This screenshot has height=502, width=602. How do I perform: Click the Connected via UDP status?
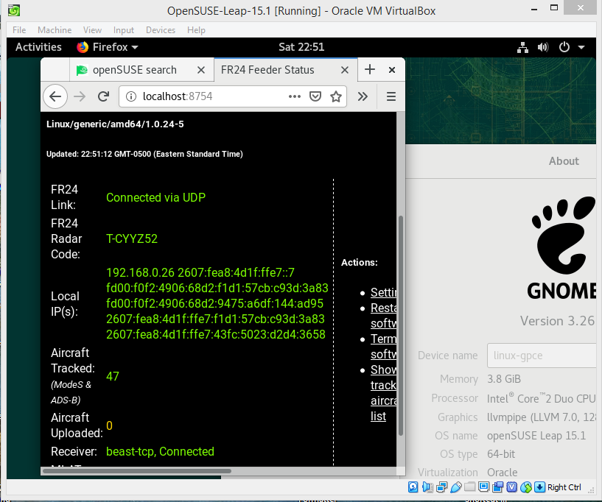point(155,197)
